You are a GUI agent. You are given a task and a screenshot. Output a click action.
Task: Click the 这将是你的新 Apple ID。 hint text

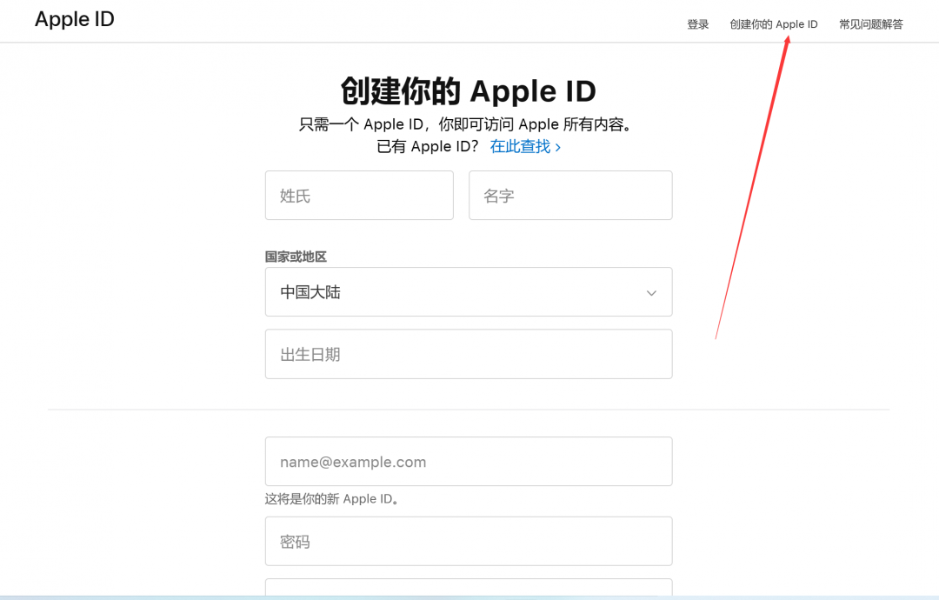pos(332,499)
